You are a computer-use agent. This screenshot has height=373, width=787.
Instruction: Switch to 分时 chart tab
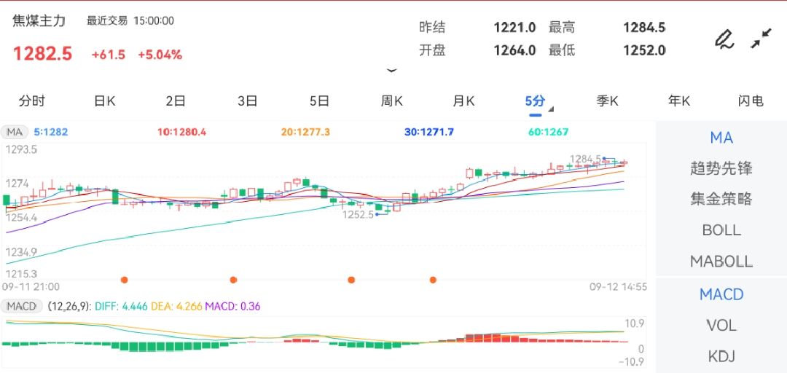tap(32, 101)
